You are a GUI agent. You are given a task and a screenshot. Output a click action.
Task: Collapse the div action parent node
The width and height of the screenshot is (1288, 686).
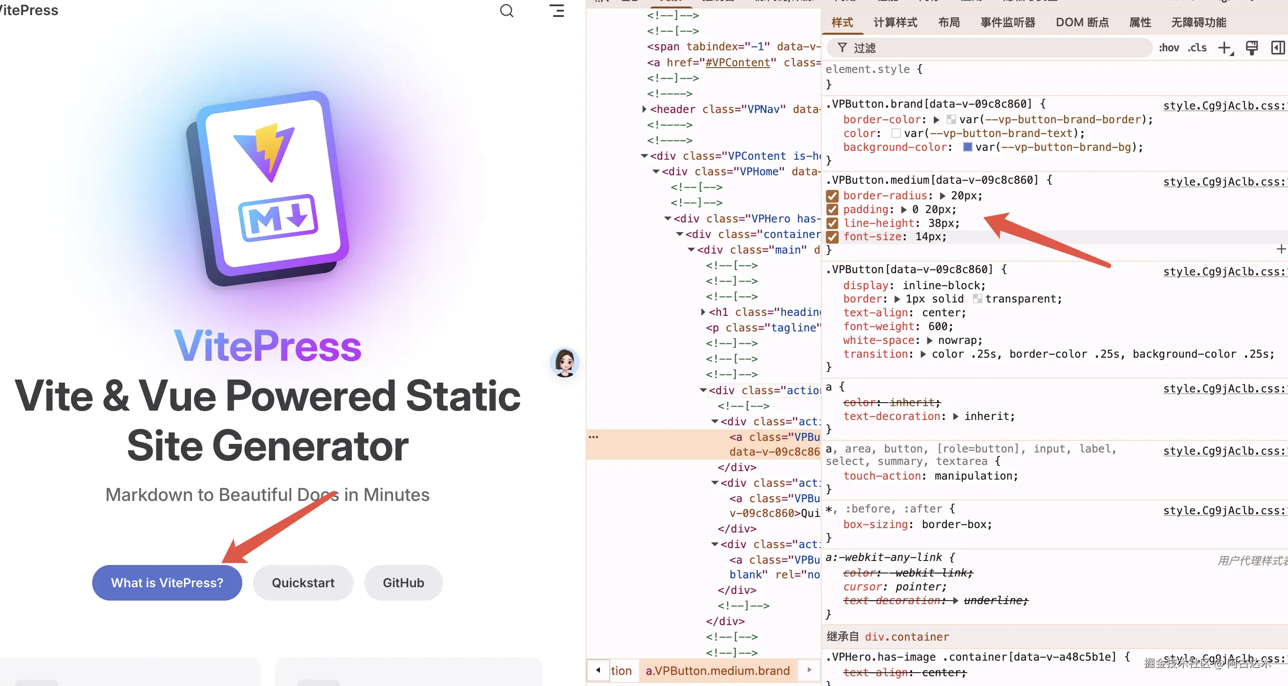(x=703, y=390)
